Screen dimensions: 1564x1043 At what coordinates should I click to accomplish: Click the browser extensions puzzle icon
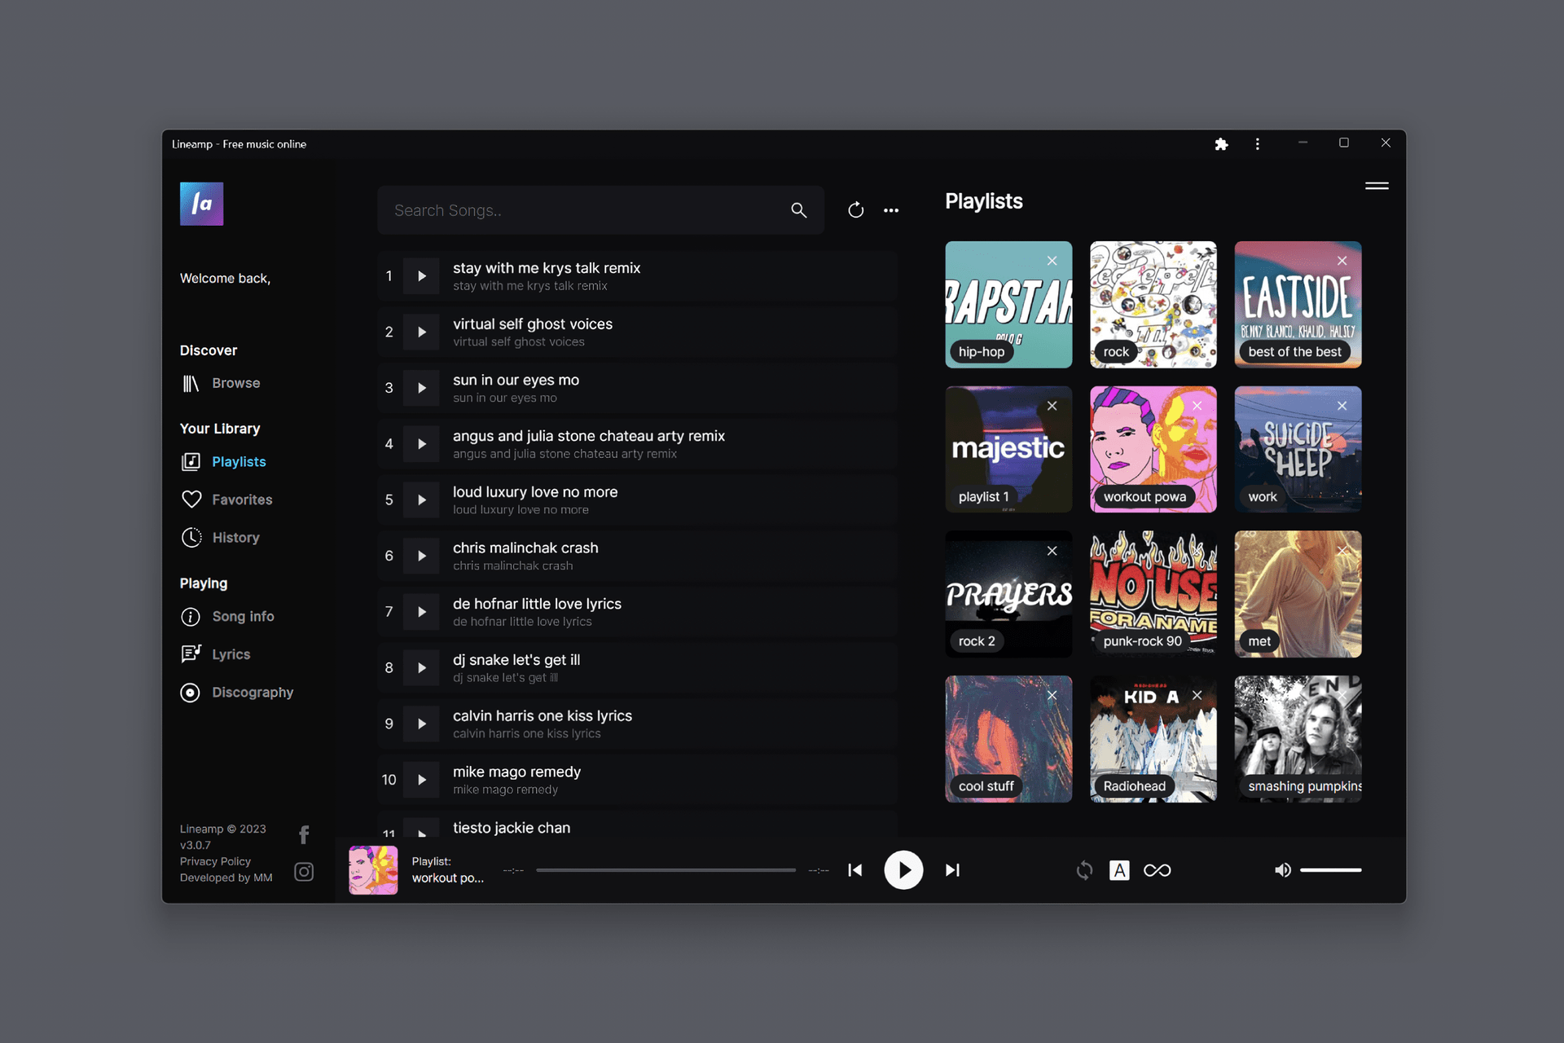pos(1221,144)
